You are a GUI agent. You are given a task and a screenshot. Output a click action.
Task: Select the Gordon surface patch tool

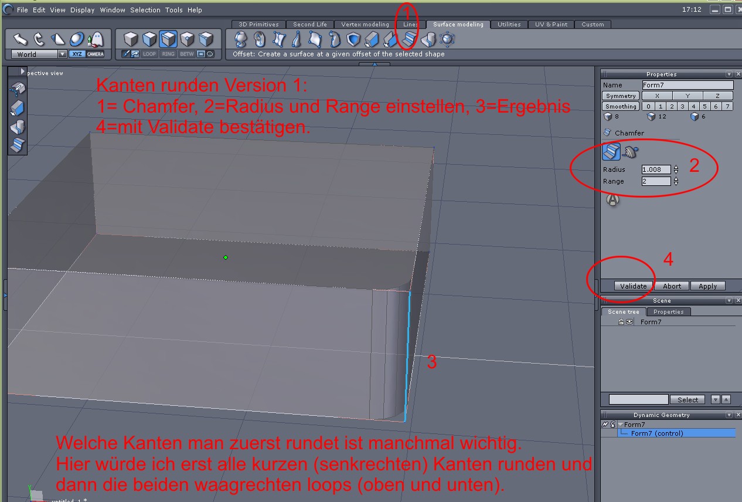click(x=315, y=39)
